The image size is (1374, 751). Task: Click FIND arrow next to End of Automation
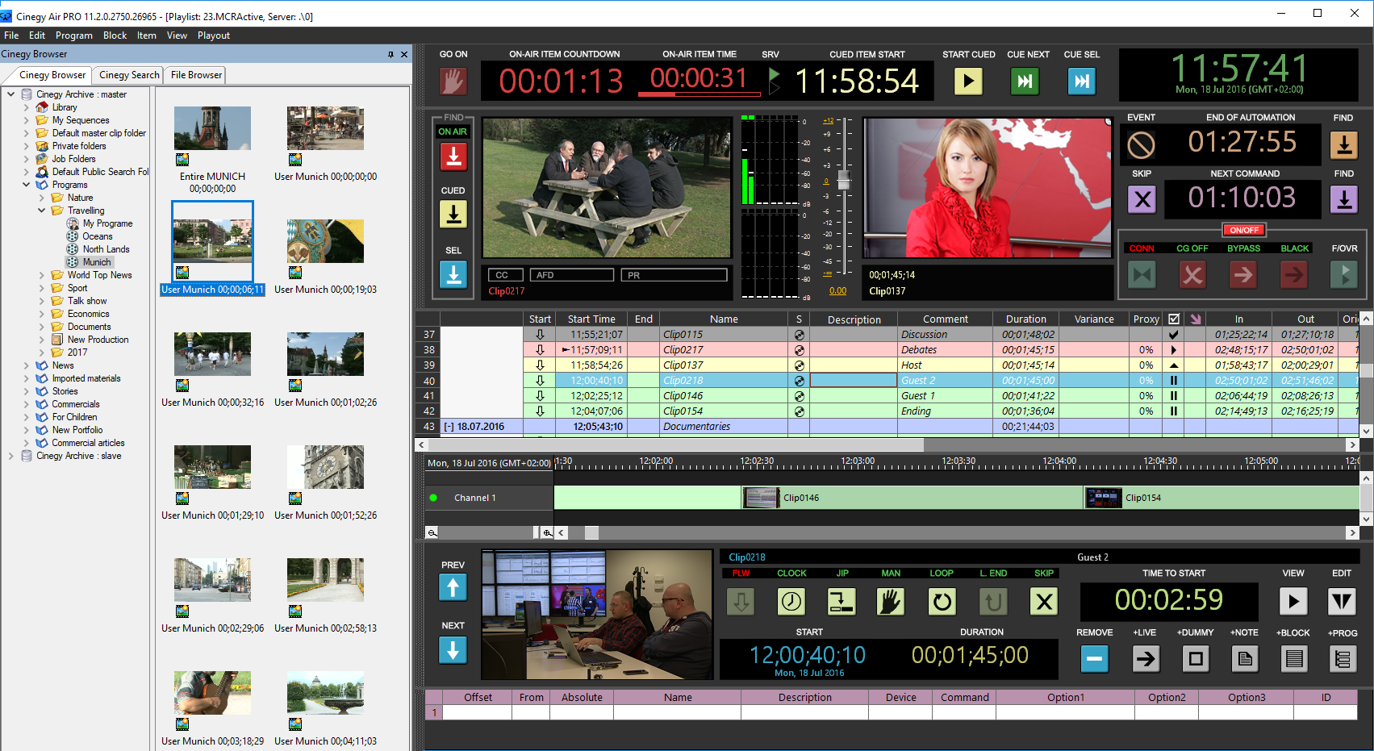(1343, 145)
